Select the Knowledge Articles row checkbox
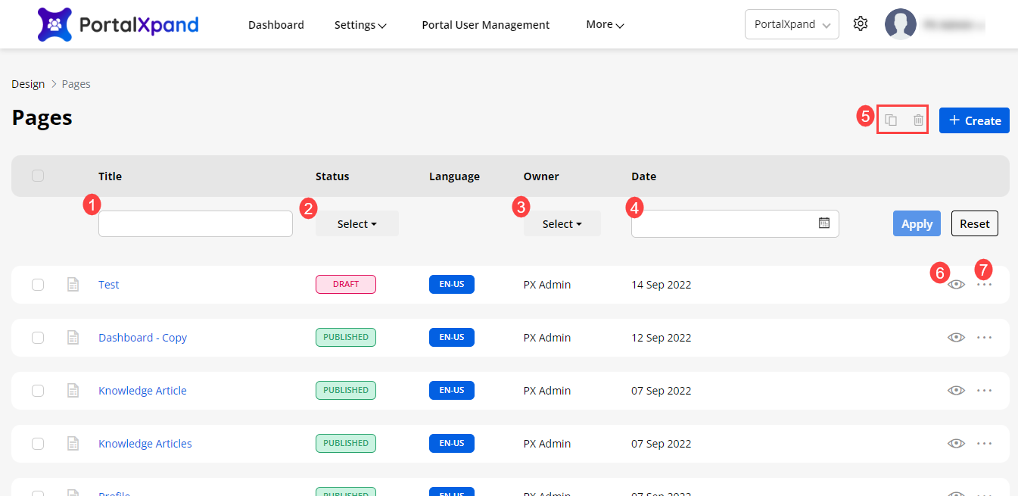The image size is (1018, 496). [x=38, y=444]
